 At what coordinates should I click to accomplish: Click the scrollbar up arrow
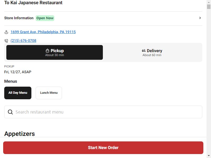tap(209, 2)
